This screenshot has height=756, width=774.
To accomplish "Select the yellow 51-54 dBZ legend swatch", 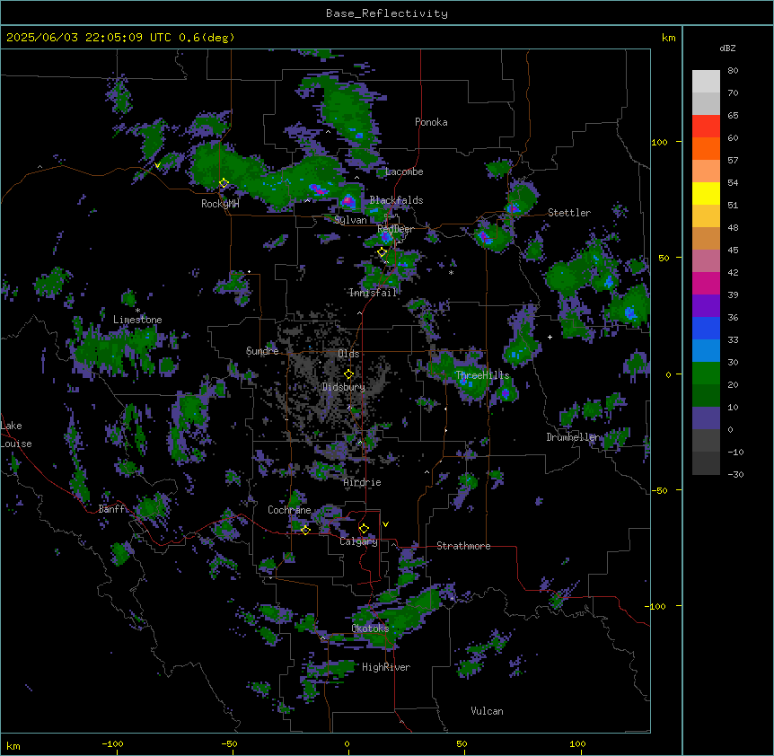I will click(706, 193).
